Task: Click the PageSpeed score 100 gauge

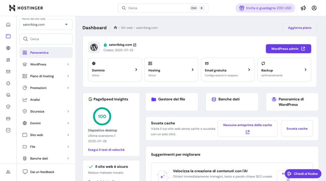Action: tap(102, 116)
